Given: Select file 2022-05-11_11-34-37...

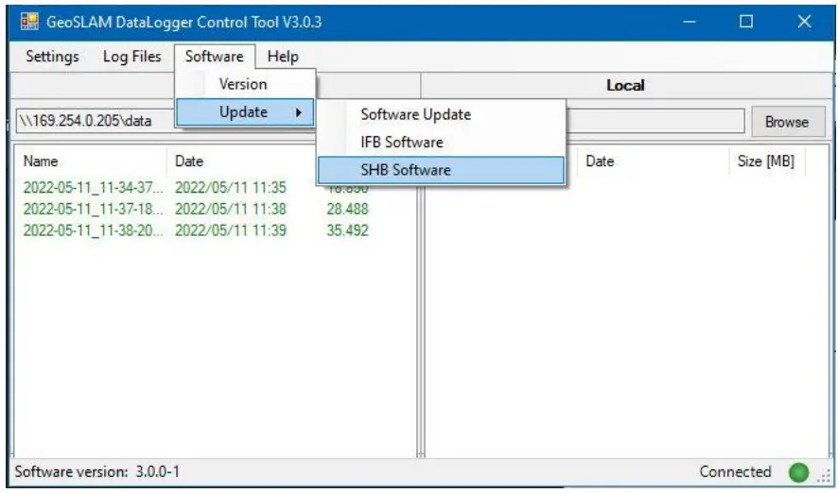Looking at the screenshot, I should (93, 188).
